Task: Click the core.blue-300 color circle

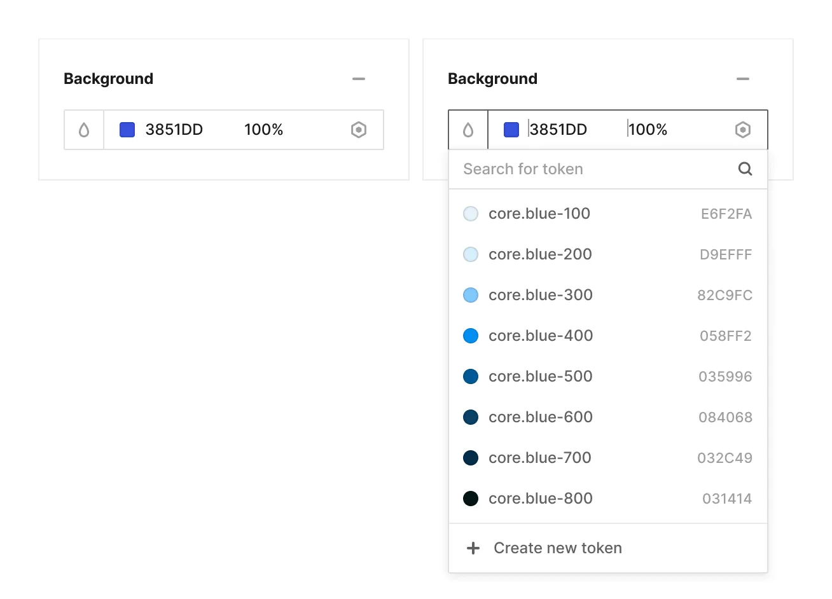Action: (471, 295)
